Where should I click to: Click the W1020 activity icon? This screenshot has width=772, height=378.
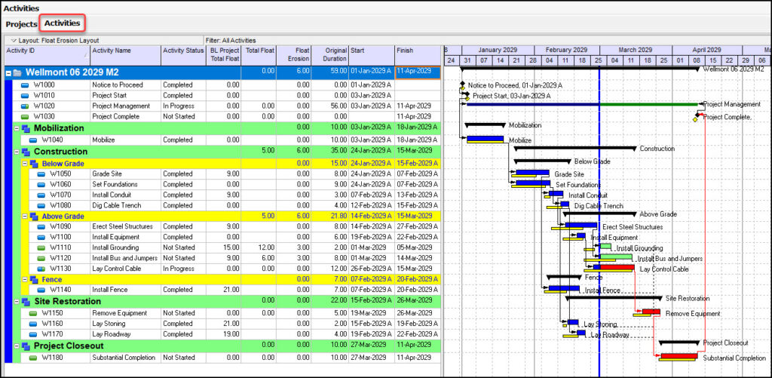[x=25, y=106]
